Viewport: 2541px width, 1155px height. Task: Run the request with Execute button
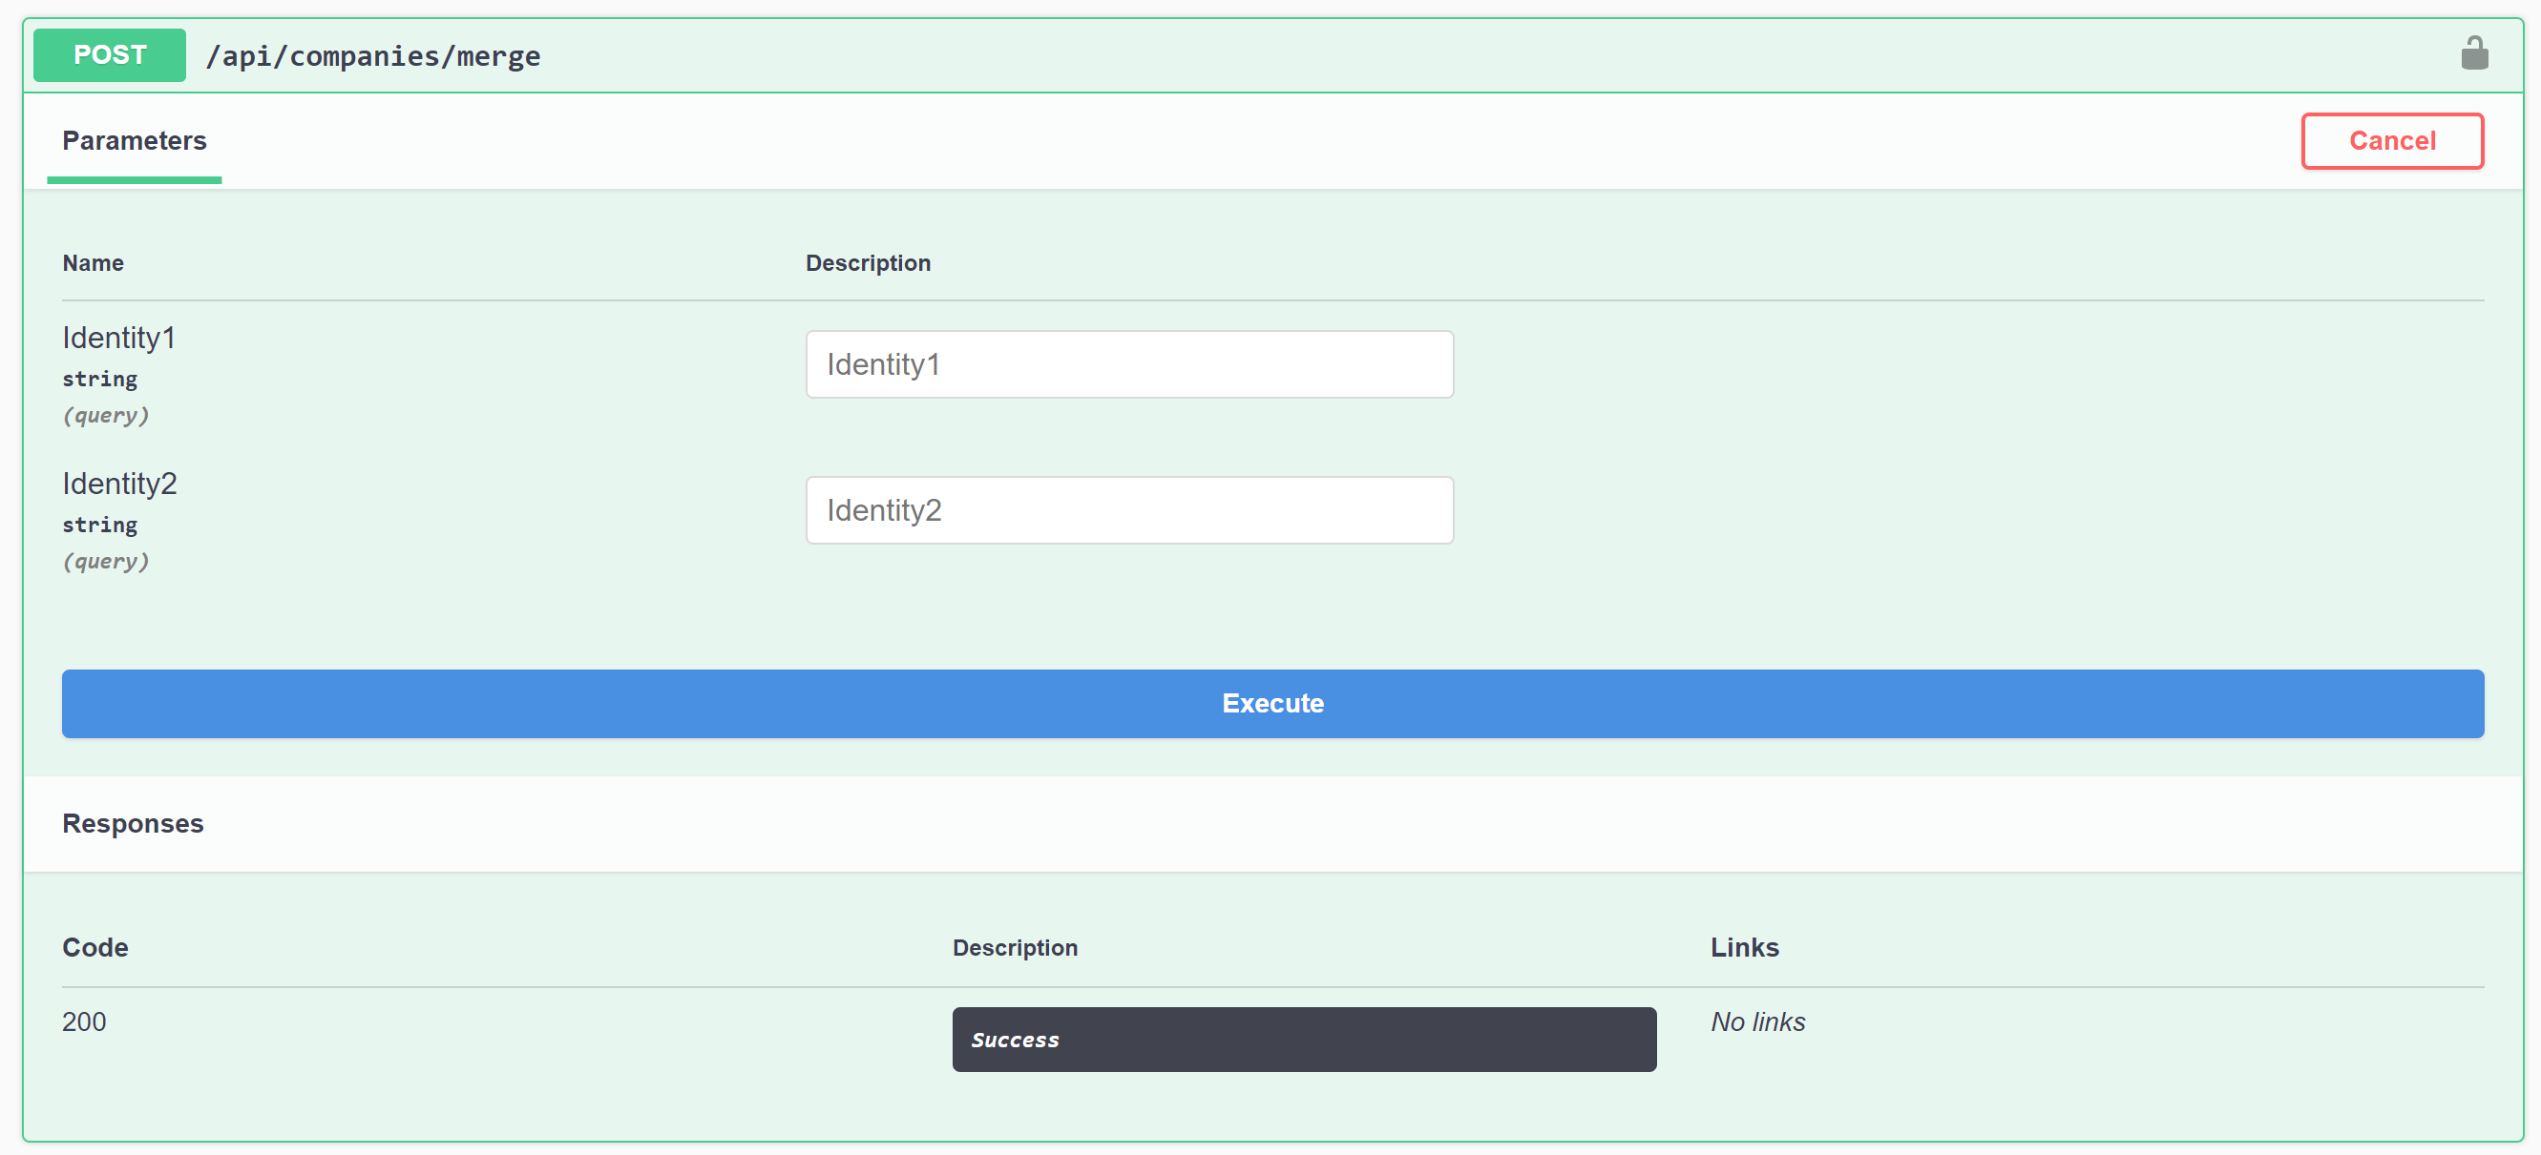pyautogui.click(x=1272, y=704)
